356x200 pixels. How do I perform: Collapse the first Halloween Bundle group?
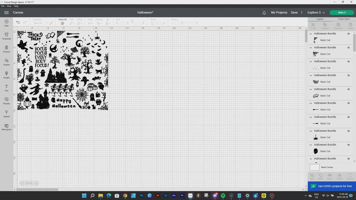tap(311, 34)
